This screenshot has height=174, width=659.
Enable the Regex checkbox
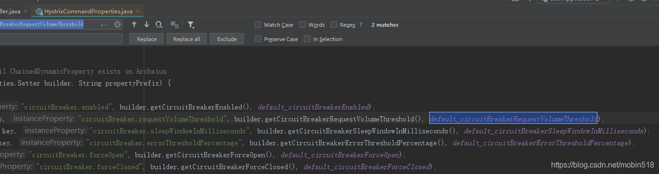click(x=334, y=24)
